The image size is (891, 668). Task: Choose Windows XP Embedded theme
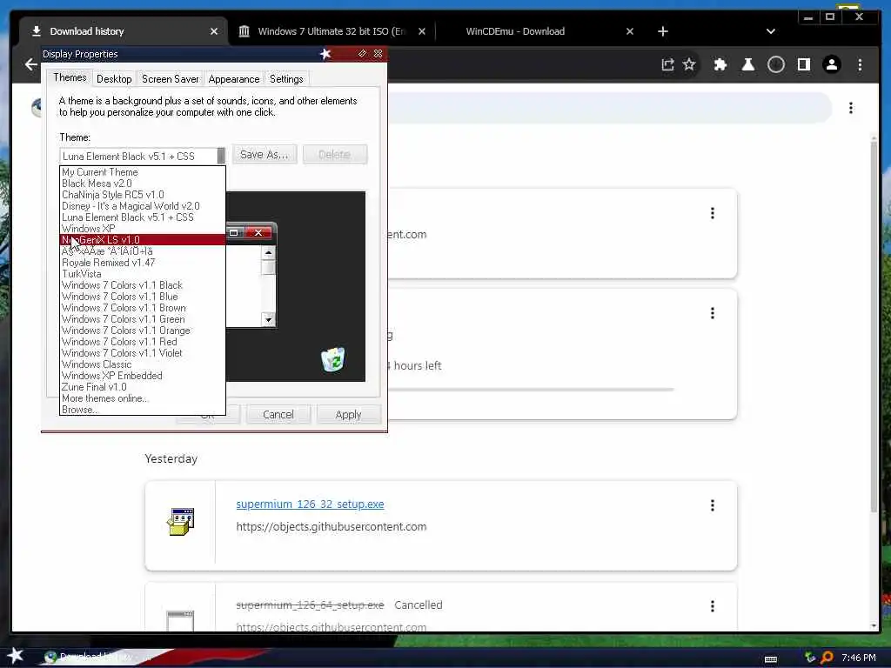point(142,376)
